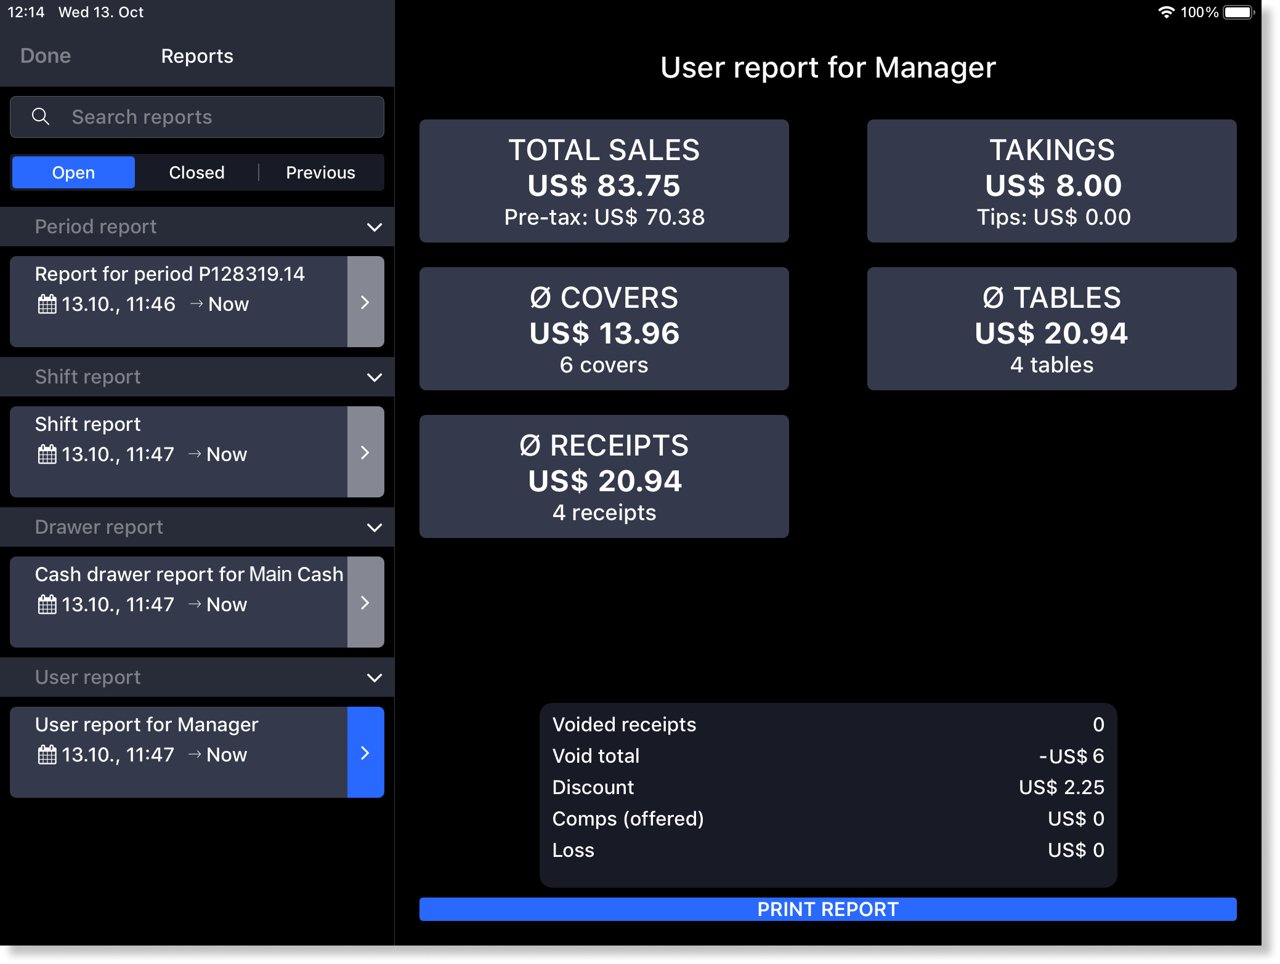Click calendar icon in Shift report row
Image resolution: width=1280 pixels, height=964 pixels.
coord(47,454)
